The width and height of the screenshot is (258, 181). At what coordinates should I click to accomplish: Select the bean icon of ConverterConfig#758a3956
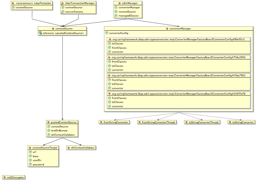coord(109,58)
